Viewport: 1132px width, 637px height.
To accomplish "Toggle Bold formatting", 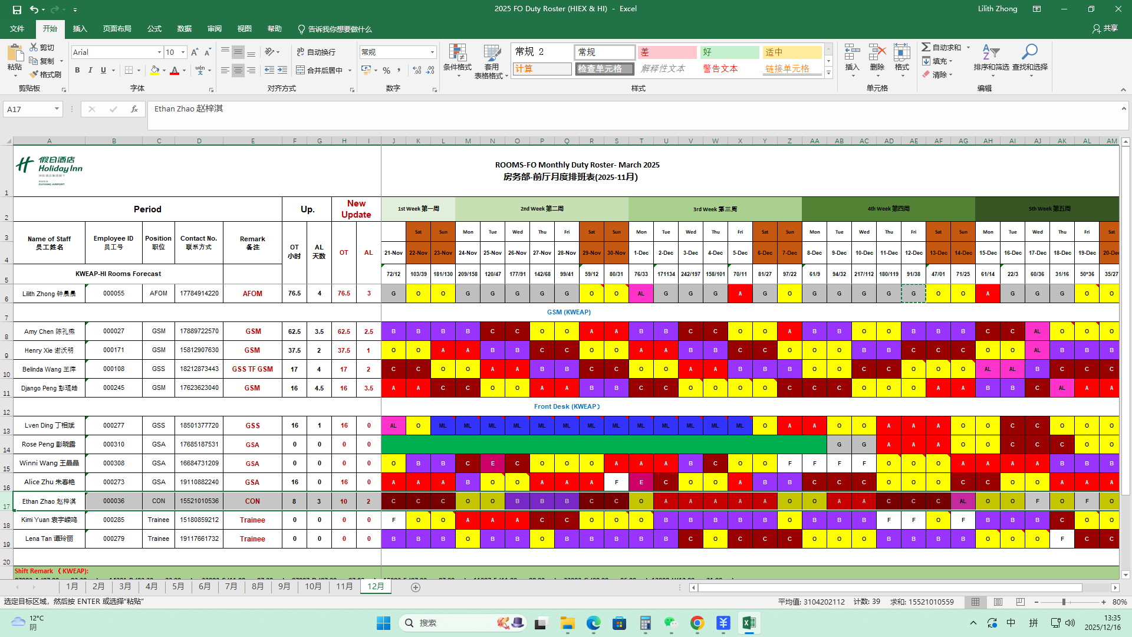I will pos(77,70).
